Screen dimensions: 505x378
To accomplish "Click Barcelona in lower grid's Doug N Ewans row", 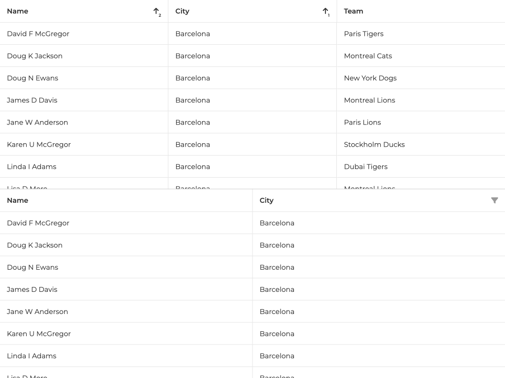I will click(x=277, y=267).
